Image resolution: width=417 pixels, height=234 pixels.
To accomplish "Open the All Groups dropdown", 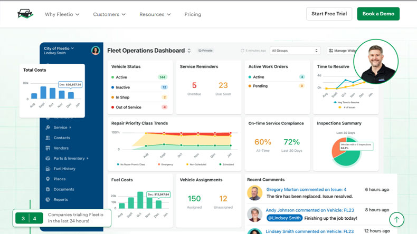I will coord(295,51).
